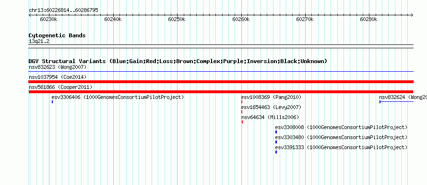Select the blue esv3391333 gain marker
Screen dimensions: 427x185
point(276,152)
